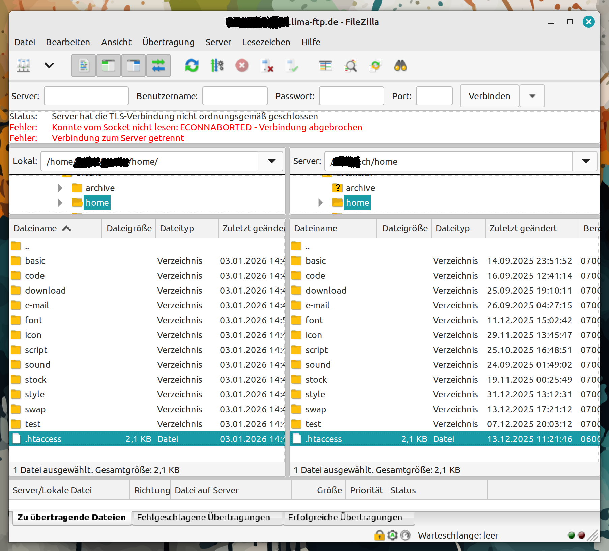Select remote archive folder in tree

[x=360, y=188]
